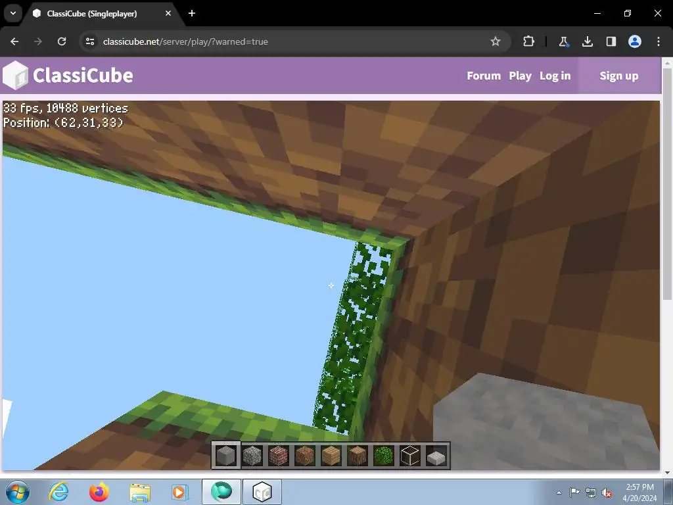
Task: Open the Action Center flag icon
Action: coord(574,493)
